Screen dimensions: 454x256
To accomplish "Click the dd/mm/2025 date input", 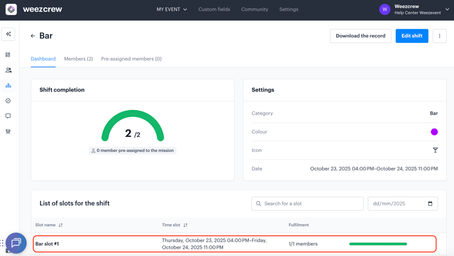I will click(x=403, y=203).
